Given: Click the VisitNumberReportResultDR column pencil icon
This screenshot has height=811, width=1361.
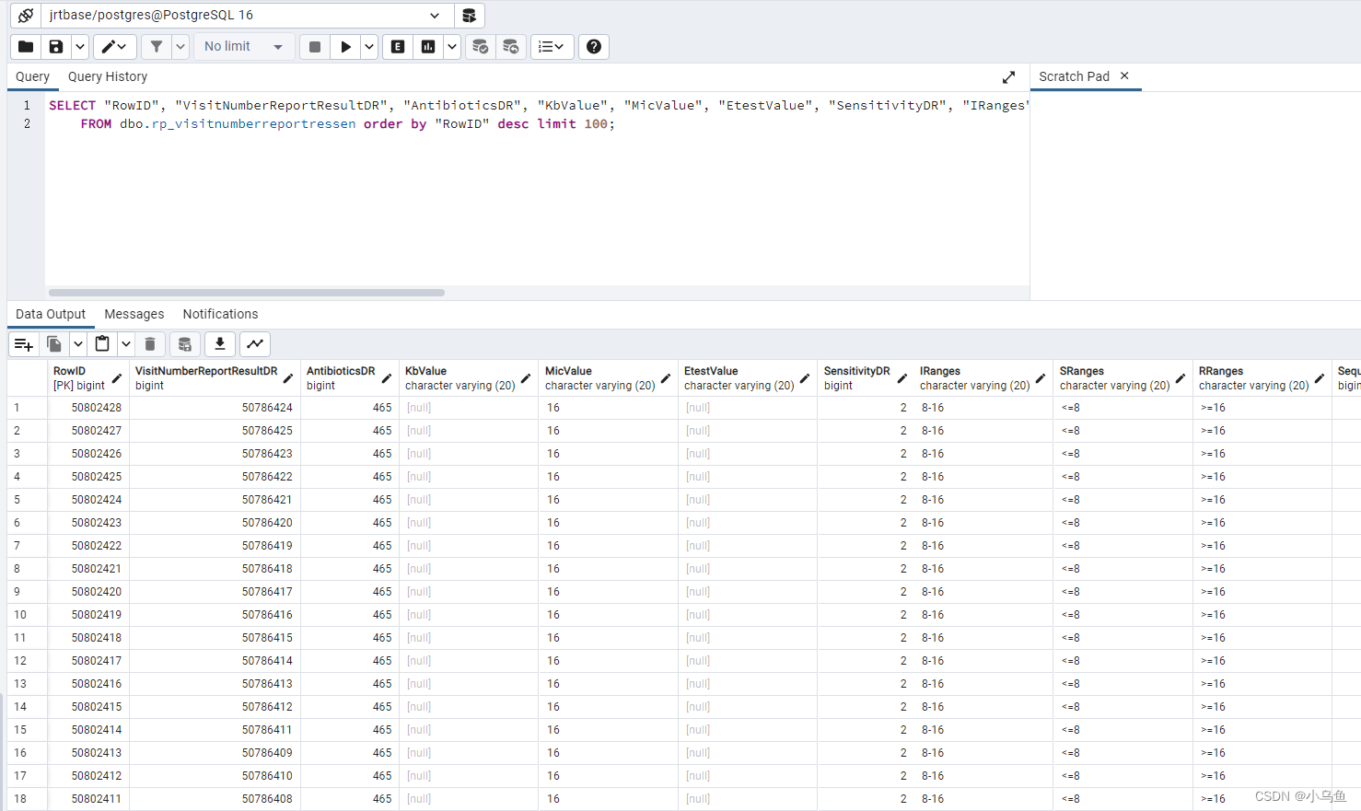Looking at the screenshot, I should click(288, 378).
